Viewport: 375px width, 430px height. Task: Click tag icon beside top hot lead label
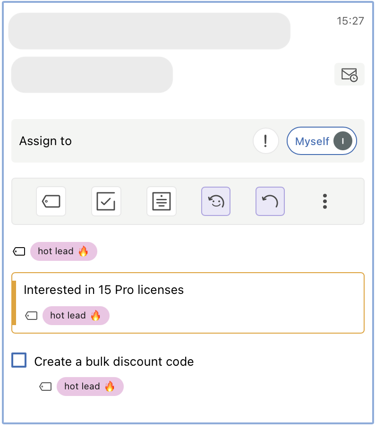click(19, 251)
